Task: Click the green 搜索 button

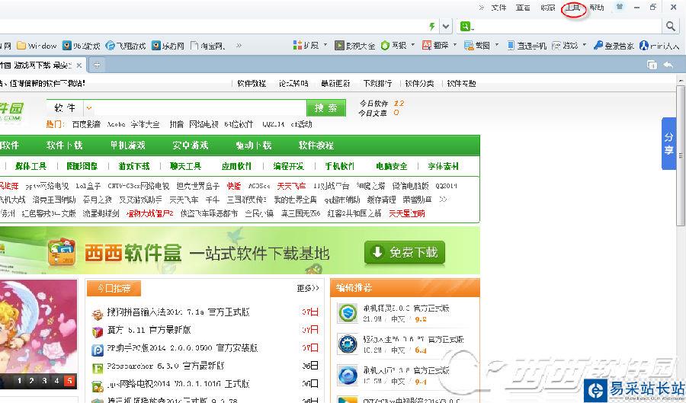Action: [326, 108]
